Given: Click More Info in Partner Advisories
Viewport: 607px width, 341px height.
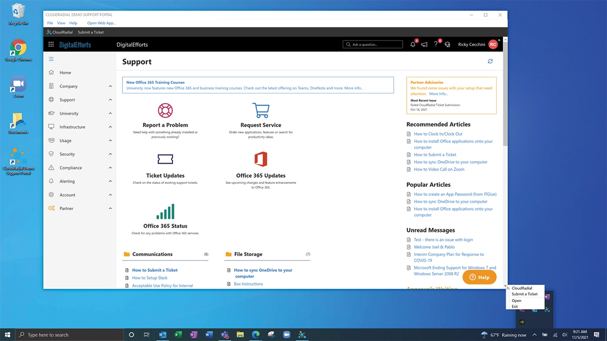Looking at the screenshot, I should [439, 94].
